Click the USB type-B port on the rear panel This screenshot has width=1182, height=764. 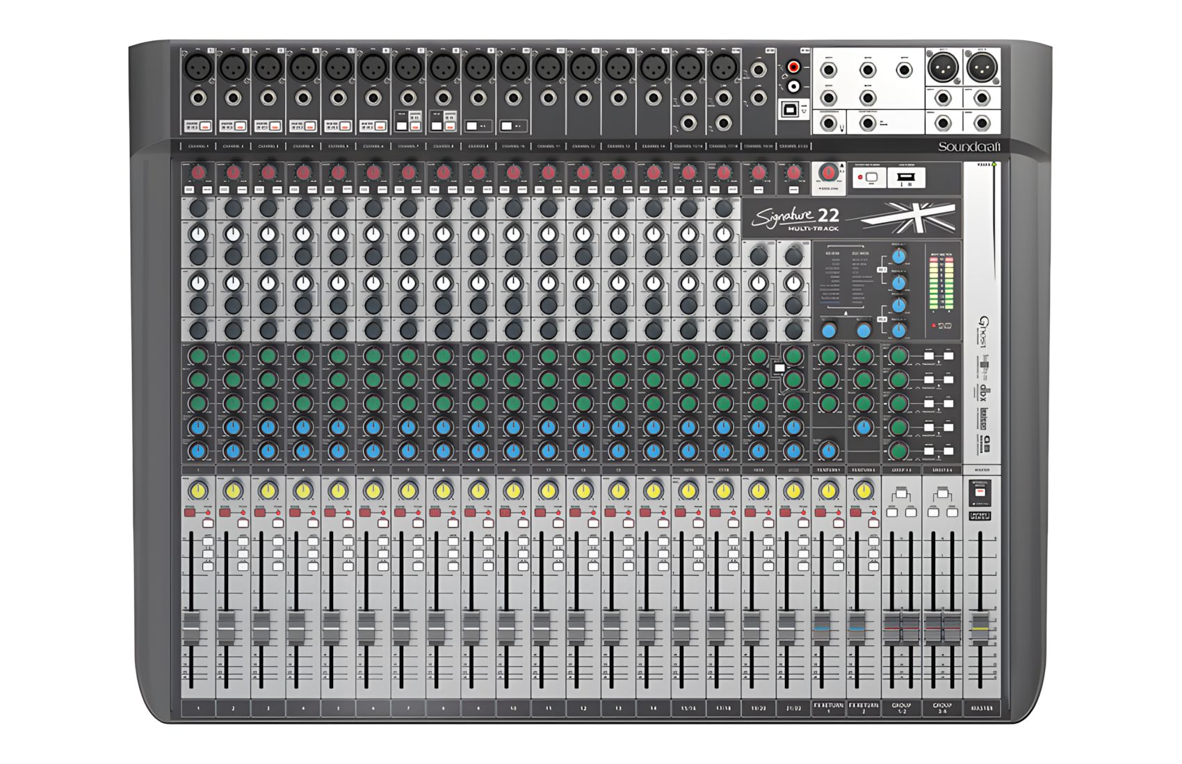tap(791, 109)
